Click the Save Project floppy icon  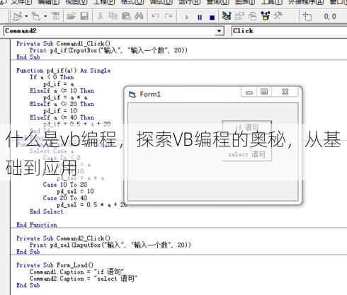(x=84, y=16)
